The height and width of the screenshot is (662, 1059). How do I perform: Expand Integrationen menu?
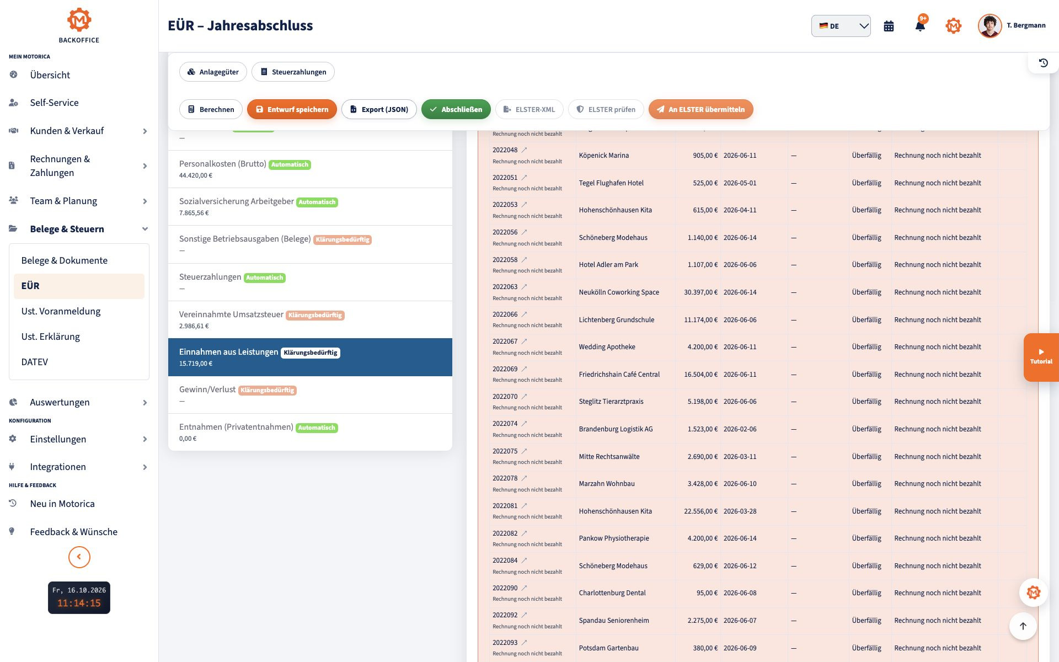coord(79,467)
